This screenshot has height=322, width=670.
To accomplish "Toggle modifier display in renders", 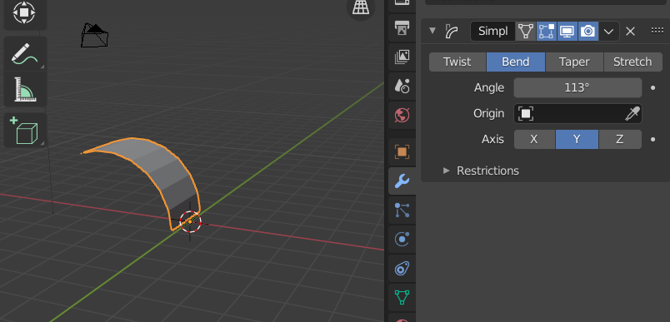I will tap(588, 31).
